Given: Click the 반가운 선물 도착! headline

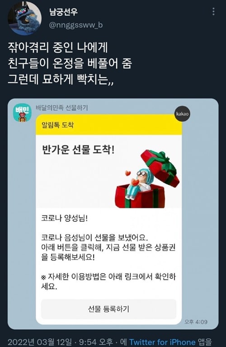Looking at the screenshot, I should tap(78, 150).
